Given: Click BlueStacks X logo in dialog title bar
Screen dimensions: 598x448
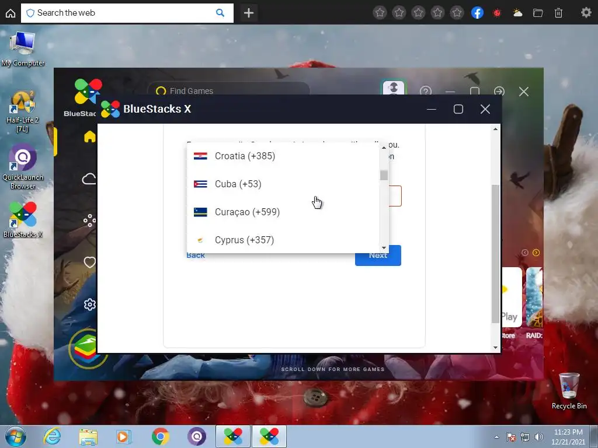Looking at the screenshot, I should pos(110,109).
